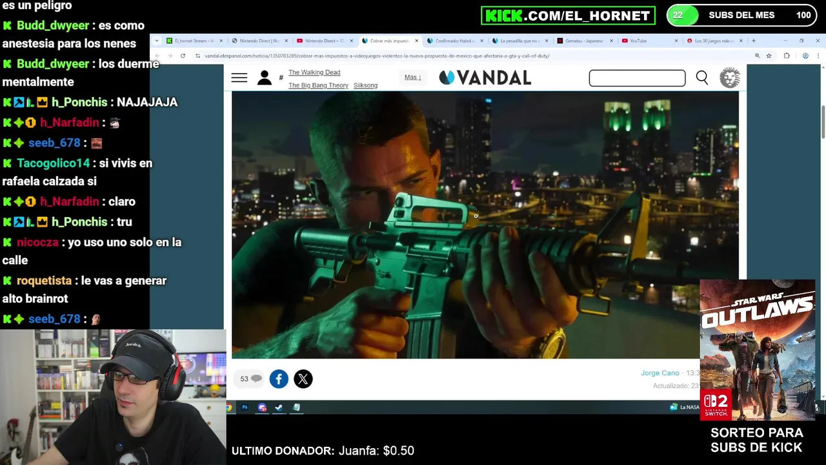Click h_Ponchis in the NAJAJAJA message
The image size is (826, 465).
(x=79, y=102)
